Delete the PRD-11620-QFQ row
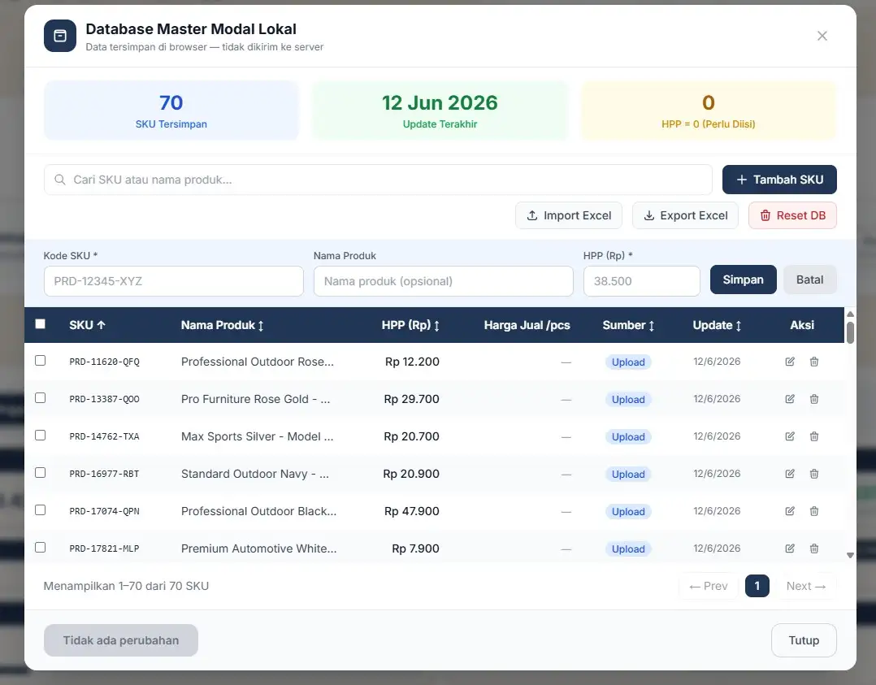Image resolution: width=876 pixels, height=685 pixels. pos(814,362)
